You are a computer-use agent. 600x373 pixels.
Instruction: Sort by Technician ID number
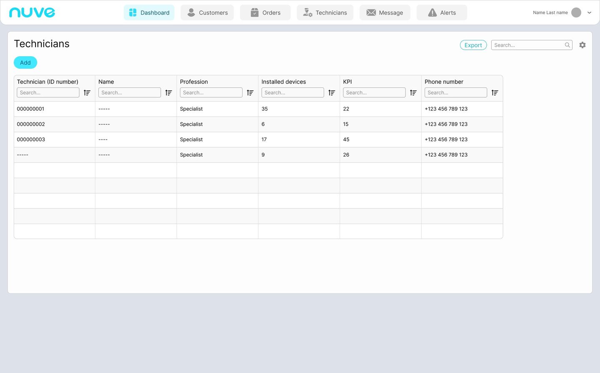(x=87, y=92)
